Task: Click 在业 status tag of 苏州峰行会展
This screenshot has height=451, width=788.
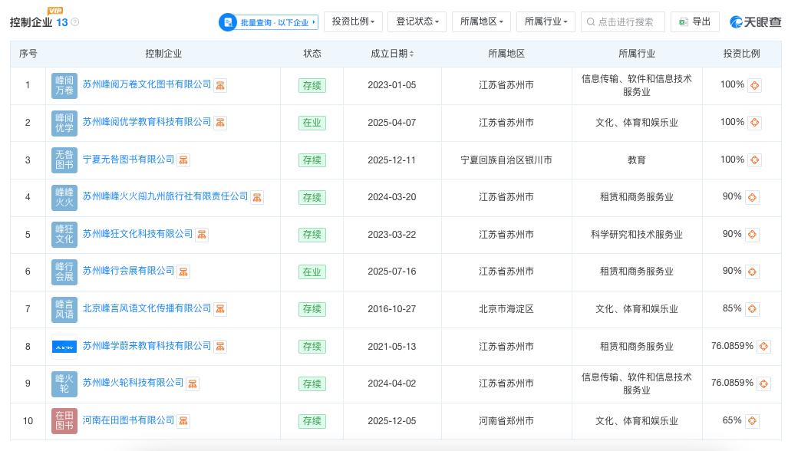Action: tap(312, 272)
